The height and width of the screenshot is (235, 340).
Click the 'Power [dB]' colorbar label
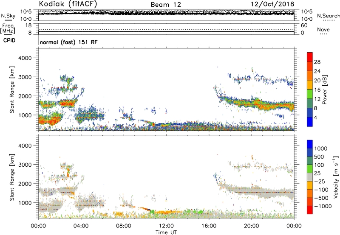point(324,90)
